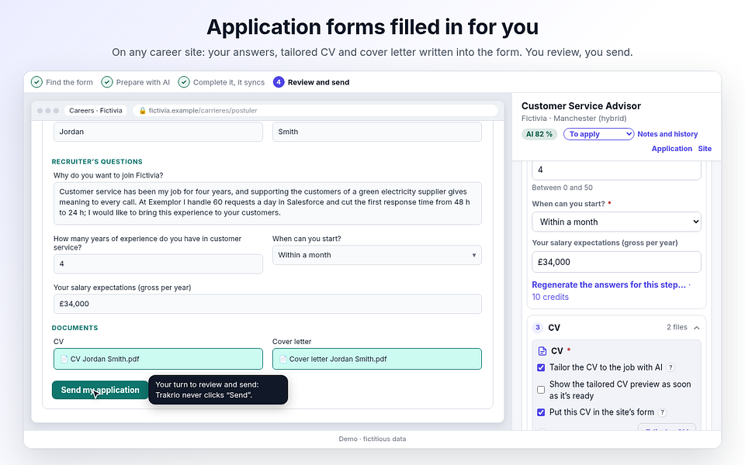Click the padlock icon in the address bar
The width and height of the screenshot is (745, 465).
pyautogui.click(x=142, y=111)
